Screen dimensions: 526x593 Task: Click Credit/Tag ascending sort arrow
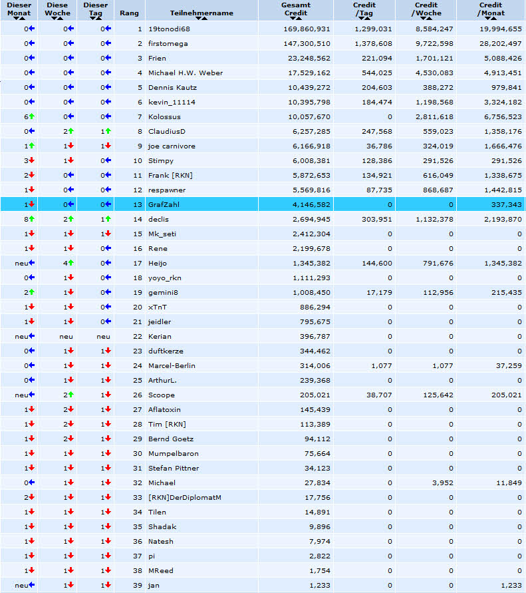[367, 18]
